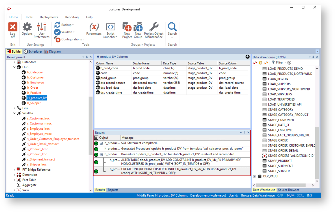Click the Search magnifier icon

coord(172,27)
